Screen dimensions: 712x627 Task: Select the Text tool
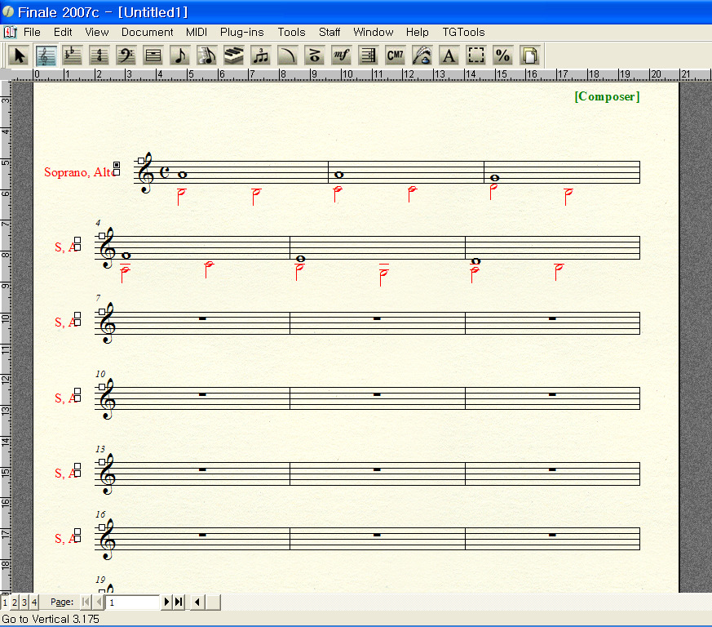coord(449,56)
